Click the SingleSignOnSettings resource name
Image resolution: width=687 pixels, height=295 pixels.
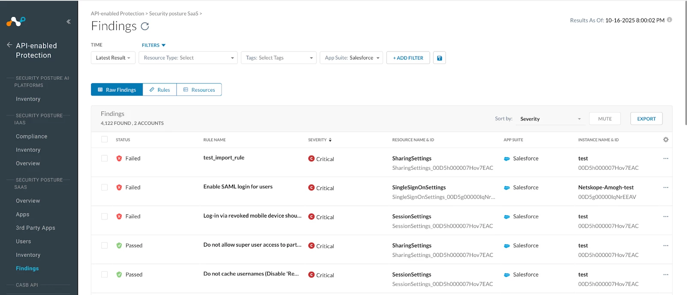tap(419, 187)
